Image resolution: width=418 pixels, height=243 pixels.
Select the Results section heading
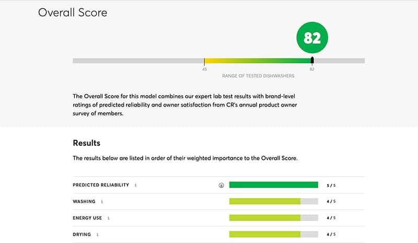click(87, 143)
